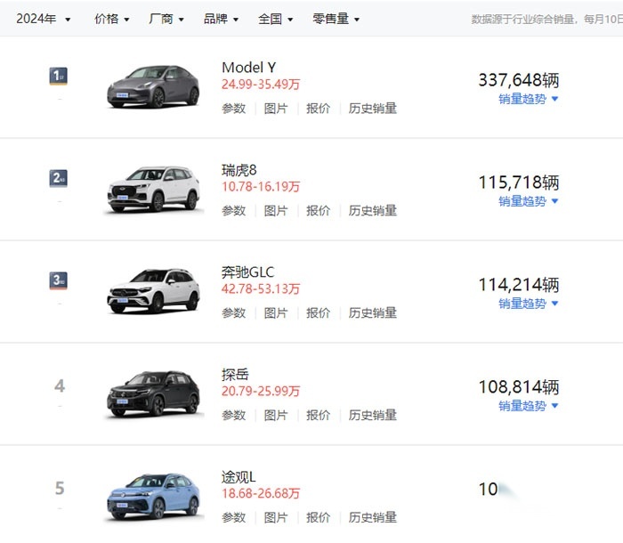The height and width of the screenshot is (543, 623).
Task: Open the 2024年 year dropdown
Action: coord(44,19)
